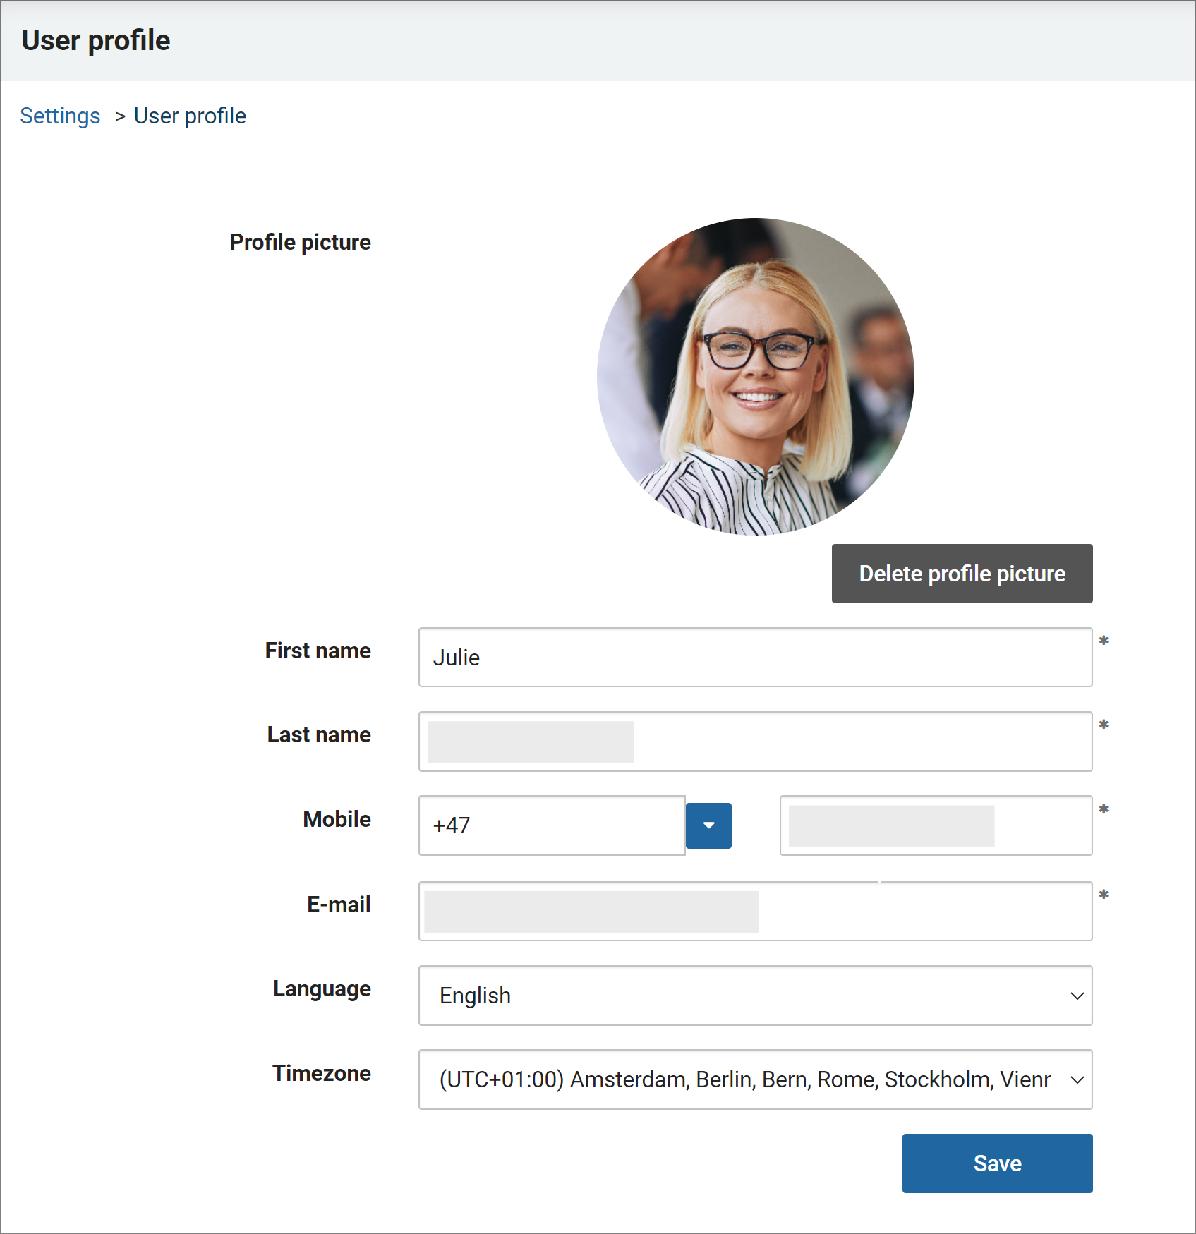This screenshot has height=1234, width=1196.
Task: Click the Profile picture label
Action: pos(300,242)
